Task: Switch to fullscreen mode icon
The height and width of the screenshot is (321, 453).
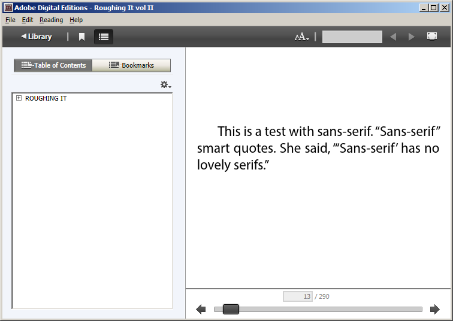Action: click(432, 37)
